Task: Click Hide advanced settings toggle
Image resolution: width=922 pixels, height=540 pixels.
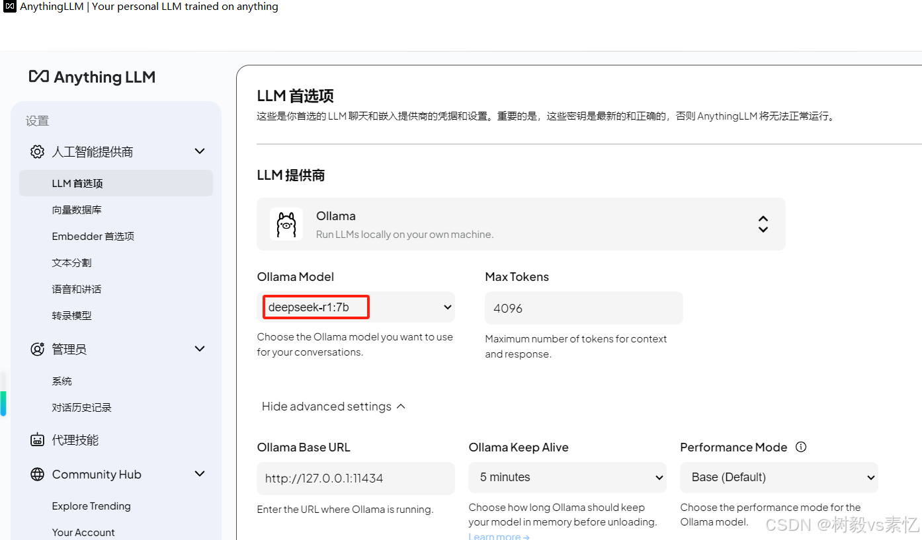Action: (333, 406)
